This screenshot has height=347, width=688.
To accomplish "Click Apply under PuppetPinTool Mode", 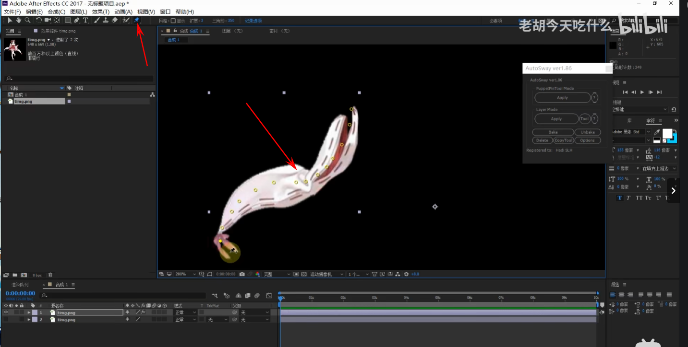I will pyautogui.click(x=562, y=98).
